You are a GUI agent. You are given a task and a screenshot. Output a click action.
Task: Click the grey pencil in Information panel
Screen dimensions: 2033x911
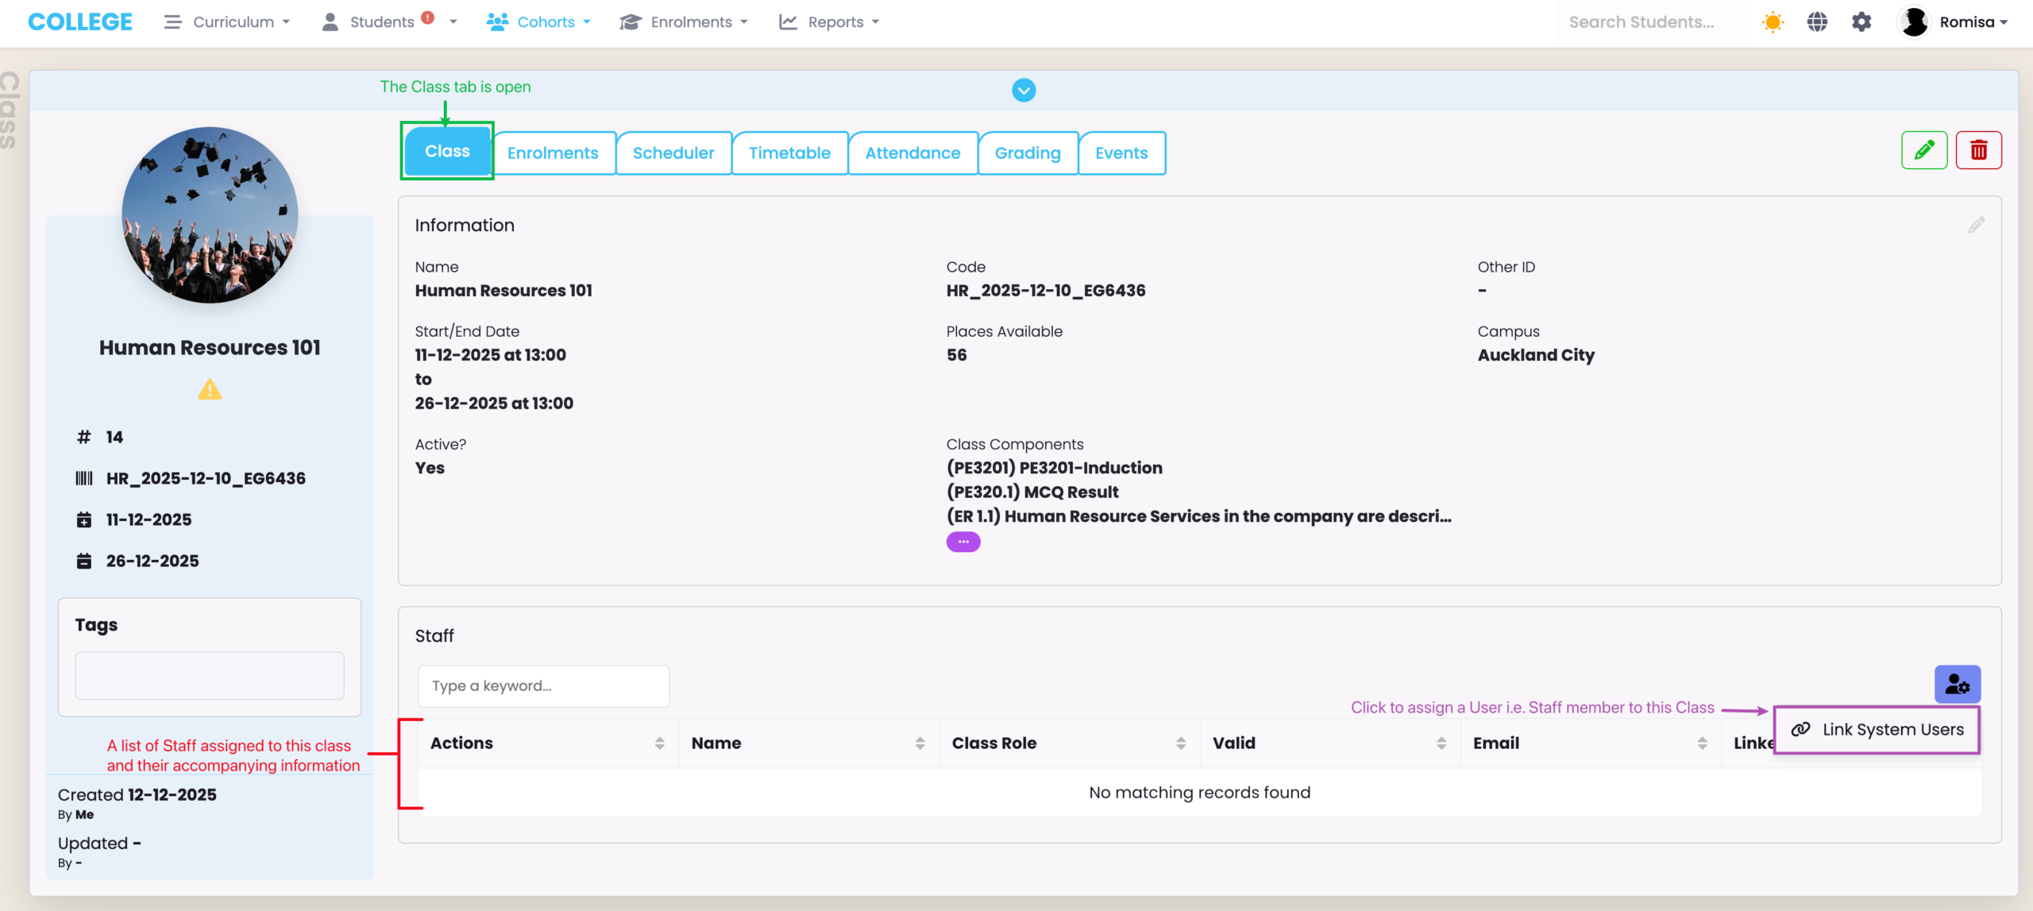(x=1976, y=226)
